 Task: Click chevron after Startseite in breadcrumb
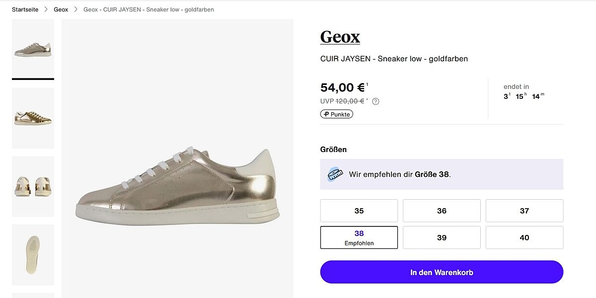point(46,9)
